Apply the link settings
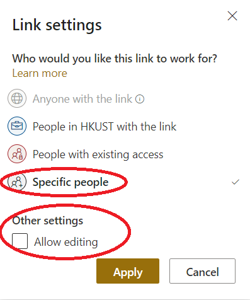The width and height of the screenshot is (250, 300). pos(128,271)
